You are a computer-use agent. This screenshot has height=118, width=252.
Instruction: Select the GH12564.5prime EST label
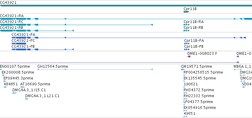(x=53, y=66)
